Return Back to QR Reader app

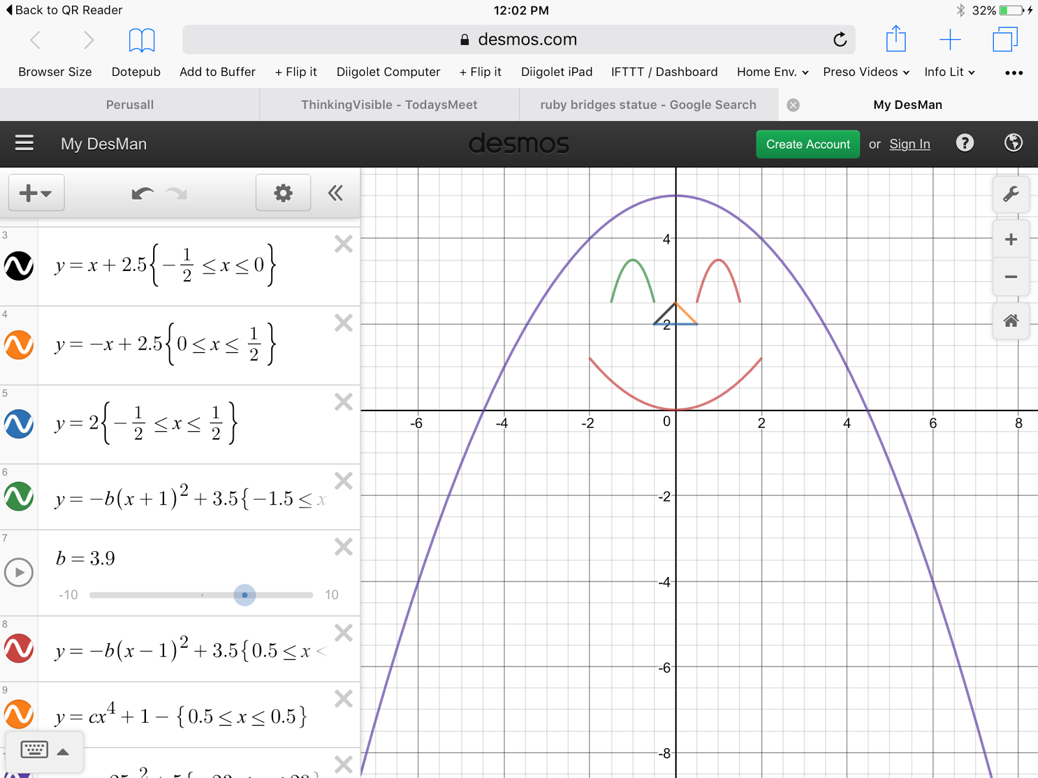point(64,10)
